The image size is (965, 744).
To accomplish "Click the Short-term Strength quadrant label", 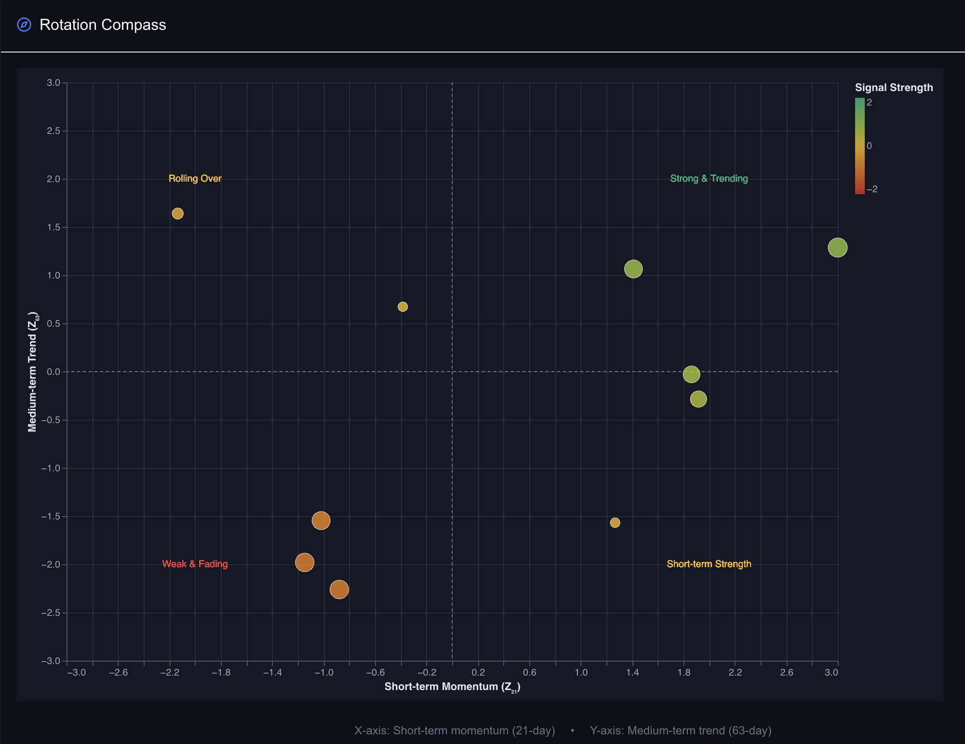I will tap(709, 564).
